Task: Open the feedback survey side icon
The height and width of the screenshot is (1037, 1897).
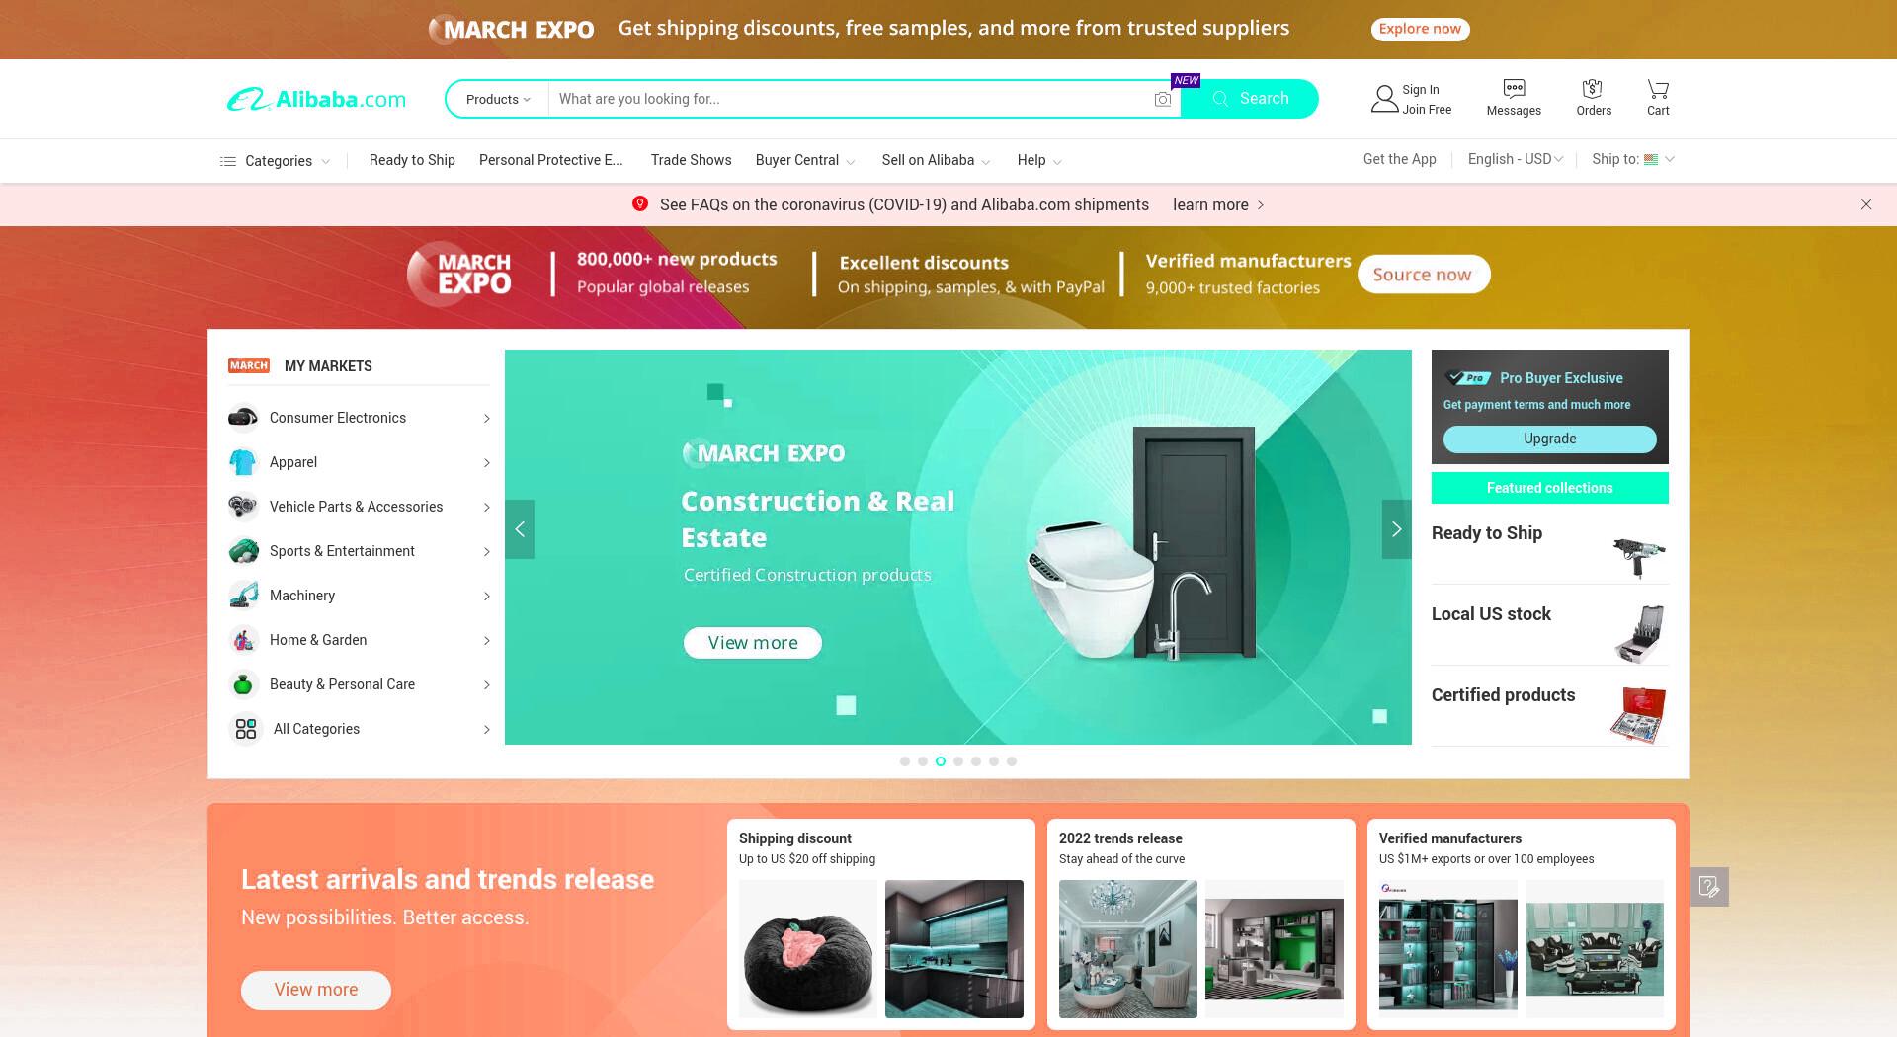Action: [x=1709, y=887]
